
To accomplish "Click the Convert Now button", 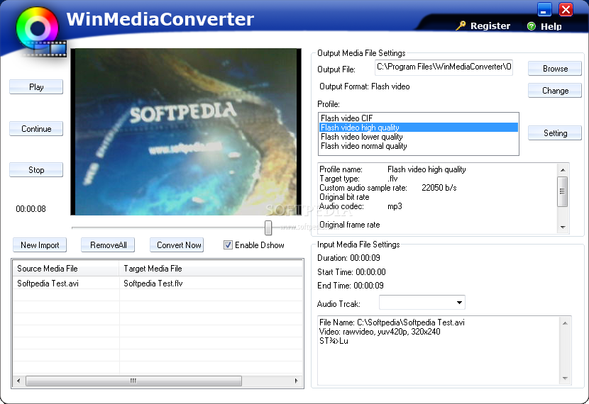I will [x=177, y=245].
